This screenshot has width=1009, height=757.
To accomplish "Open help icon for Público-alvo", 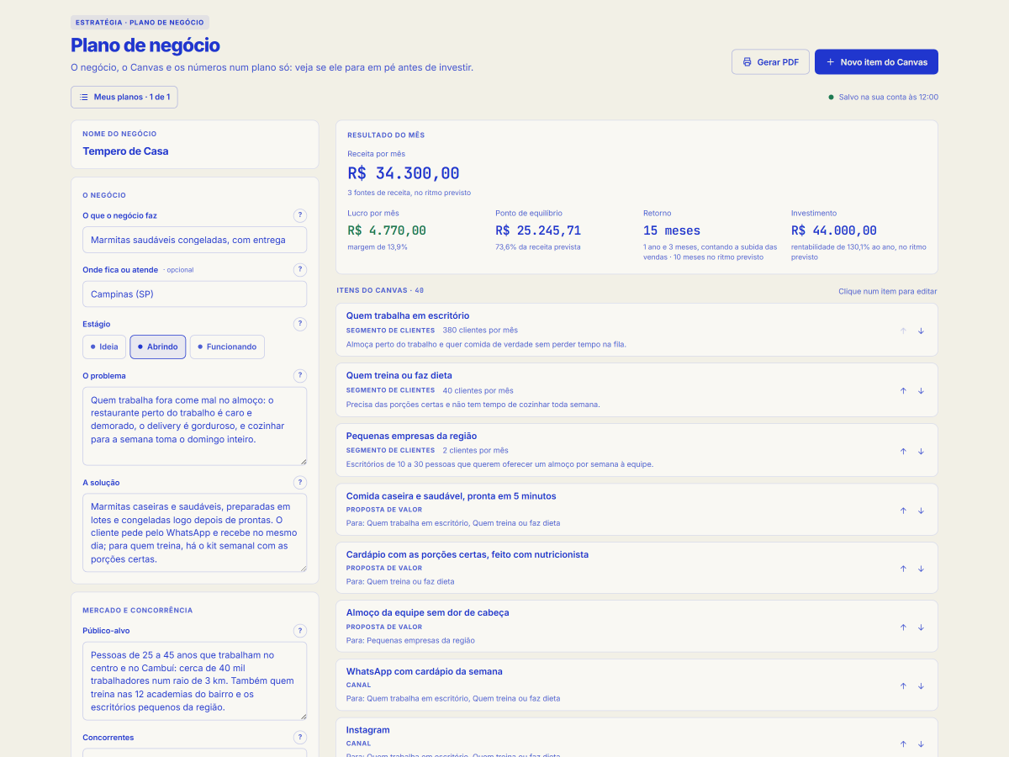I will coord(300,631).
